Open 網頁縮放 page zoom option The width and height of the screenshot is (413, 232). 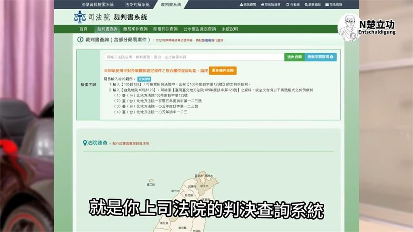[x=313, y=4]
